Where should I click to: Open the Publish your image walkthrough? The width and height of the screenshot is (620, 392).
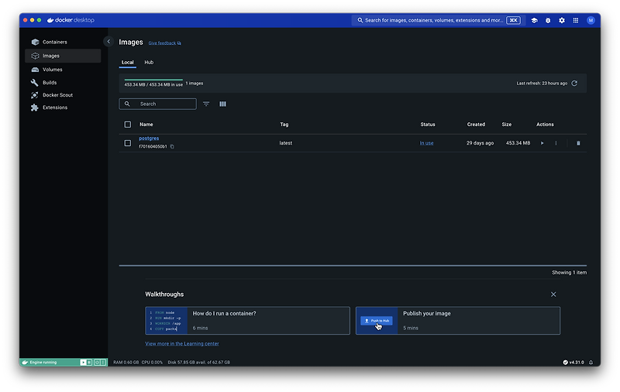pos(458,321)
